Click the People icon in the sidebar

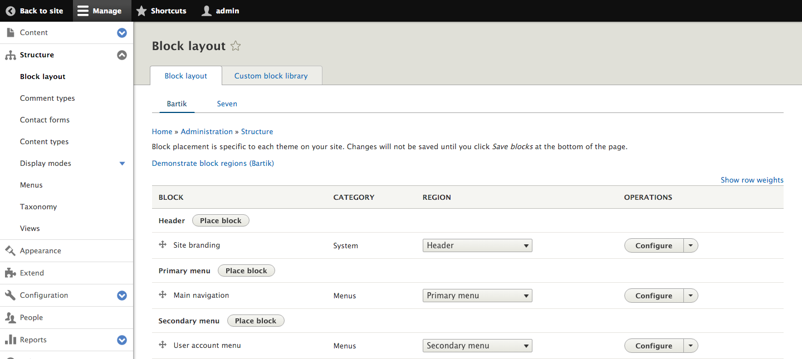point(10,318)
